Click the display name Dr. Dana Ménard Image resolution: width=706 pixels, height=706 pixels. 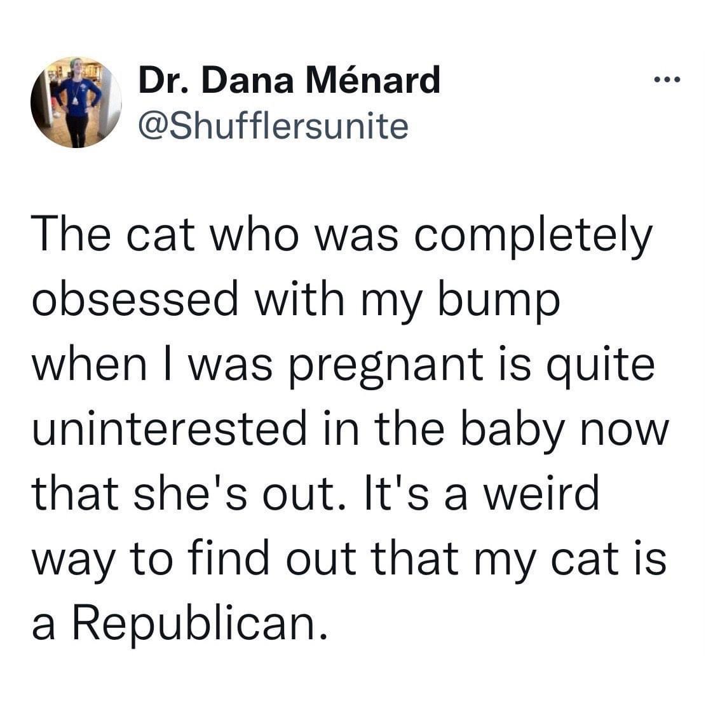tap(289, 80)
